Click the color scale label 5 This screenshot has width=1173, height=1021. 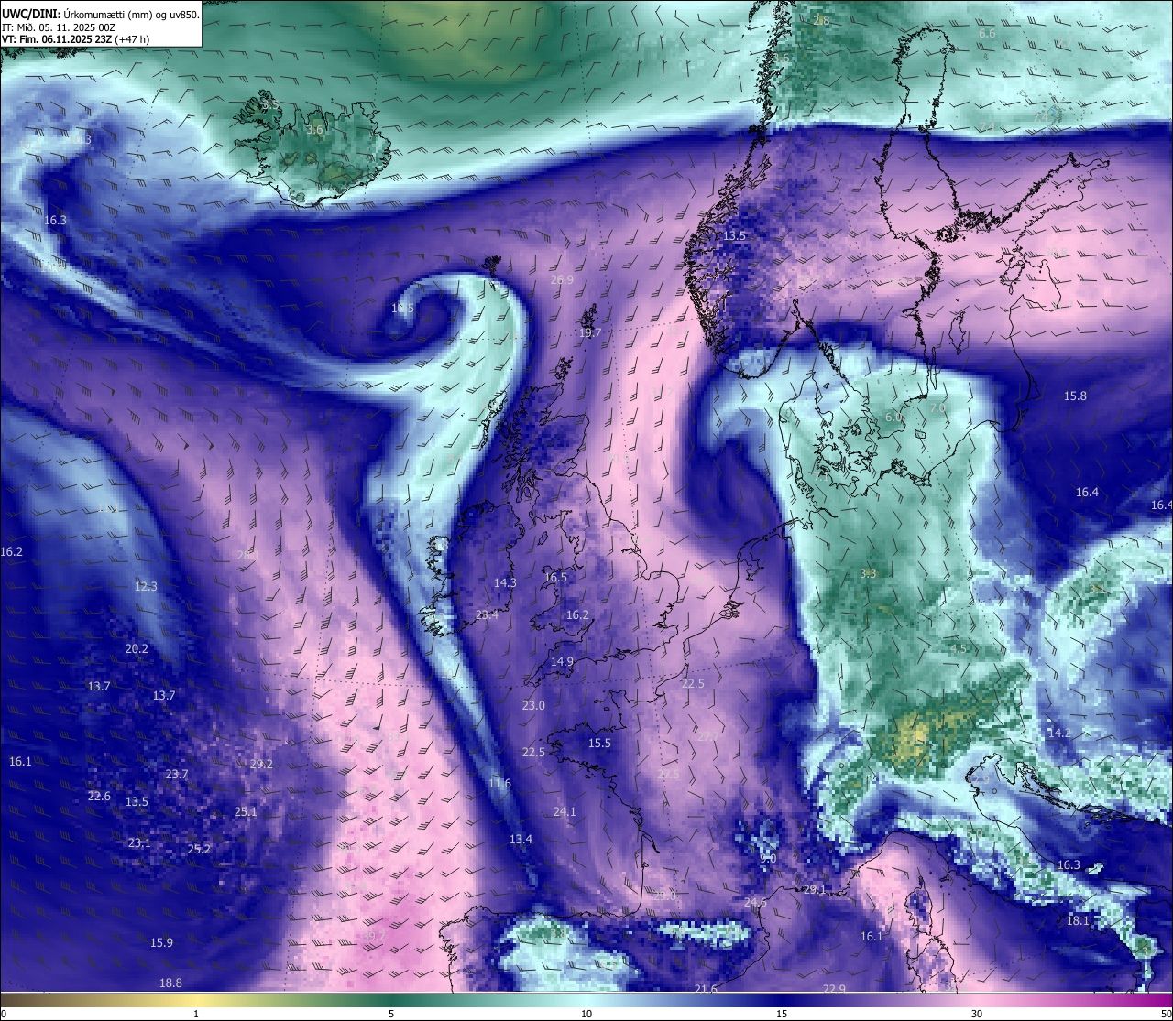391,1014
